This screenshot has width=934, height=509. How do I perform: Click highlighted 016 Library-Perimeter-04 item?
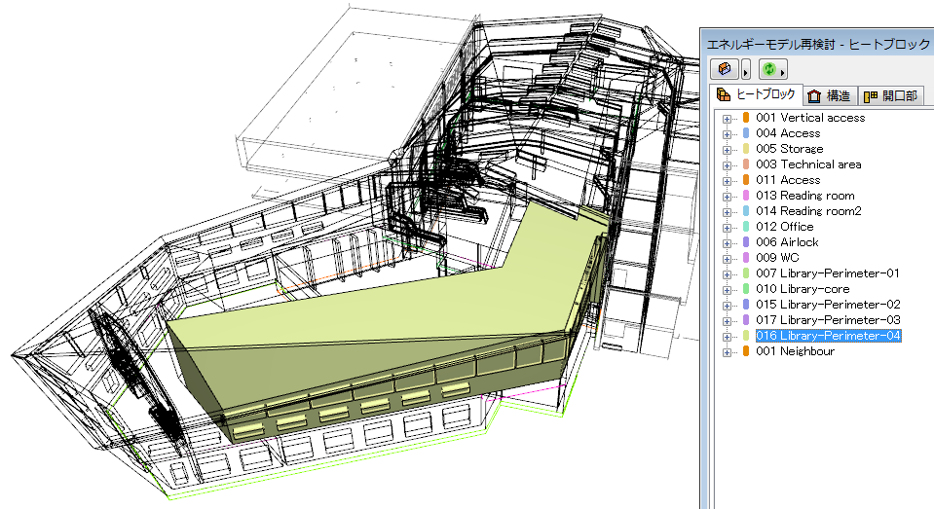828,335
